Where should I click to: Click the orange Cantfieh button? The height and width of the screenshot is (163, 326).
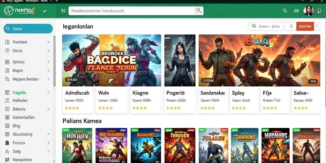click(305, 26)
